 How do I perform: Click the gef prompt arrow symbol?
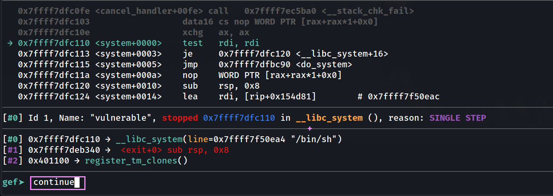tap(21, 183)
